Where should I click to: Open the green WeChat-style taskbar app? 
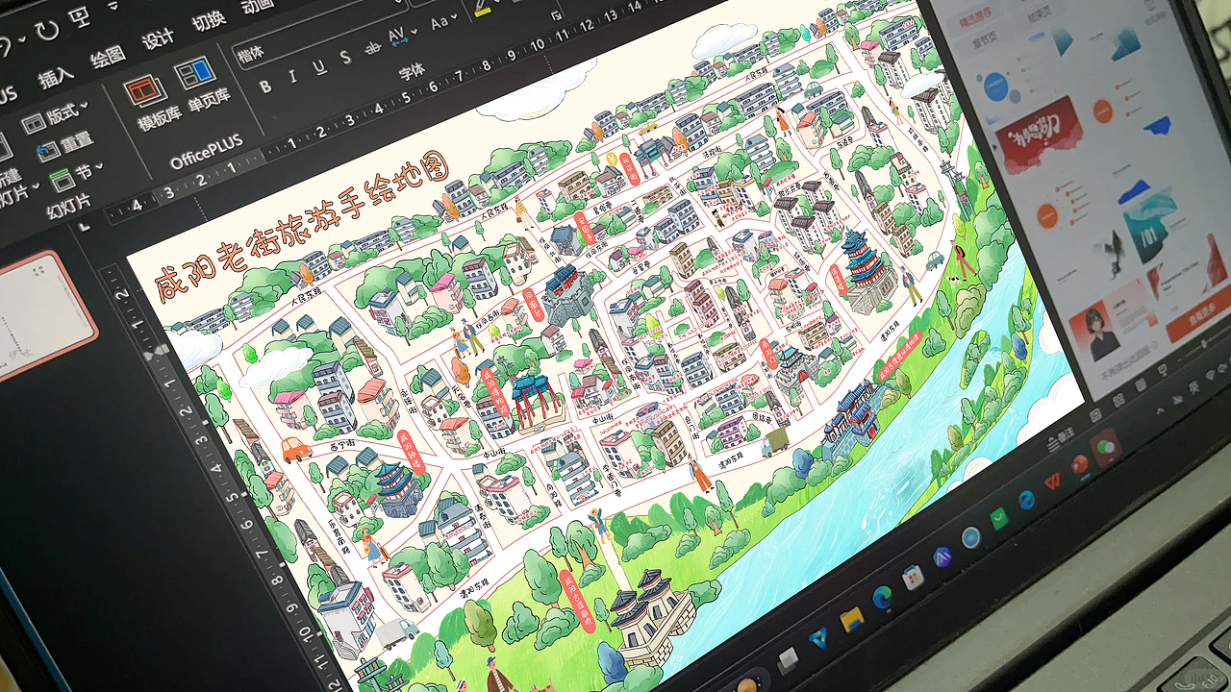click(999, 518)
